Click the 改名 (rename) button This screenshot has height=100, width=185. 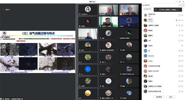pos(170,97)
